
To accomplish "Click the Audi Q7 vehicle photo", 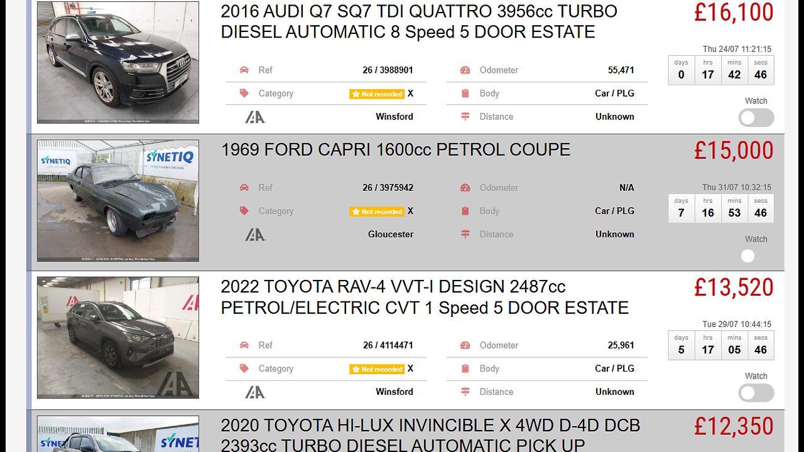I will 118,62.
